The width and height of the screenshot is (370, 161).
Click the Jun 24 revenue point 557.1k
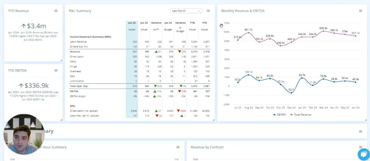coord(356,36)
